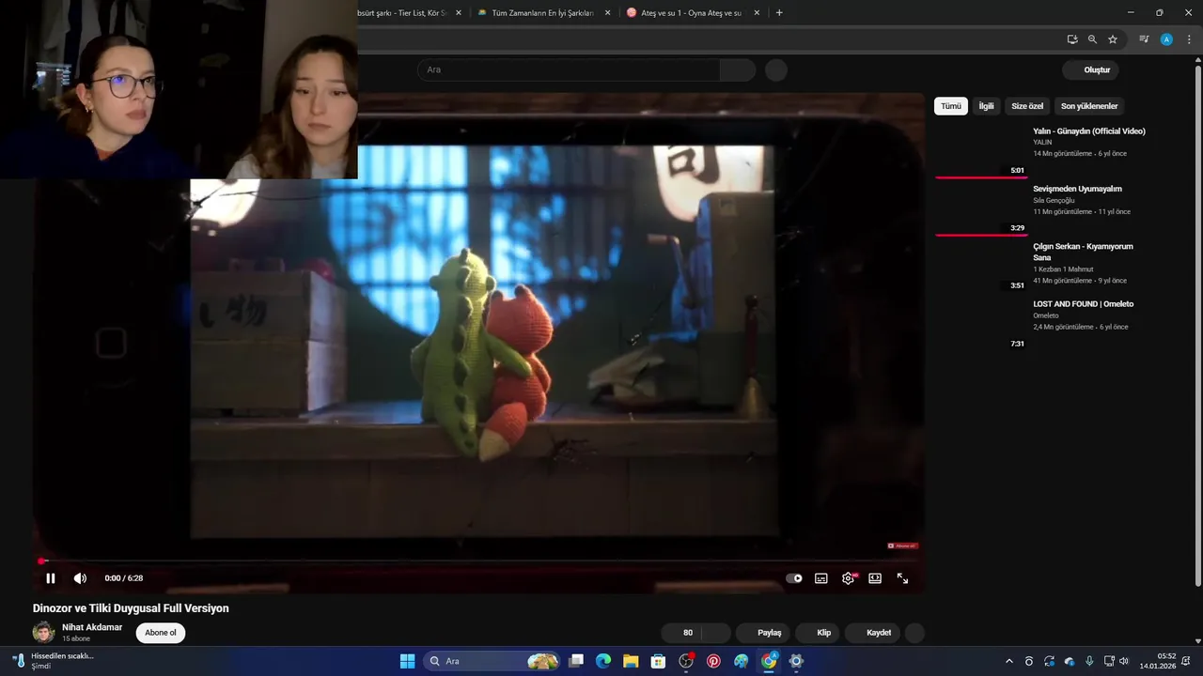Image resolution: width=1203 pixels, height=676 pixels.
Task: Open volume control in system tray
Action: coord(1124,661)
